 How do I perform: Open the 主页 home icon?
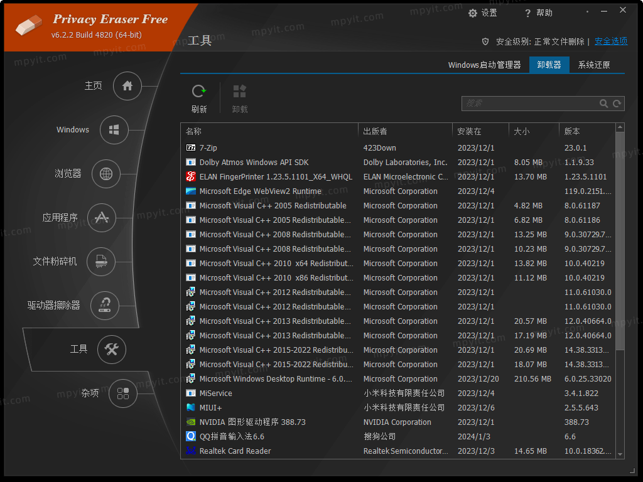[x=127, y=86]
